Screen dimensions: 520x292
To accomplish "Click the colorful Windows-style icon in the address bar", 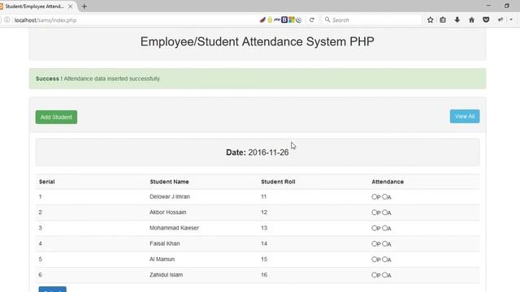I will click(x=292, y=19).
